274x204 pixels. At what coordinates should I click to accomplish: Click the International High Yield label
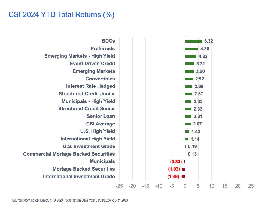(88, 139)
